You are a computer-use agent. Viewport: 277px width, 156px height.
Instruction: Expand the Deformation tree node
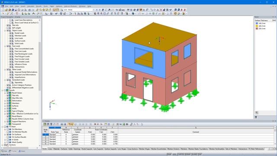[5, 101]
